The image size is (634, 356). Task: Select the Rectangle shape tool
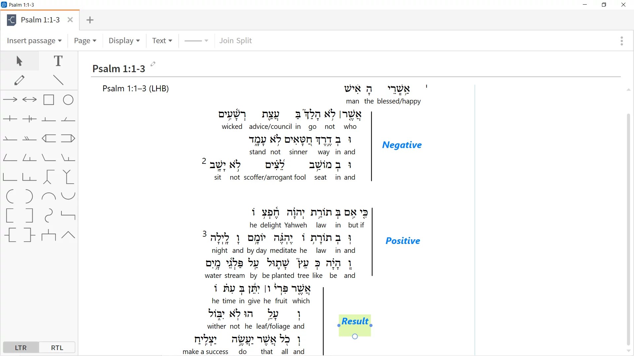49,100
